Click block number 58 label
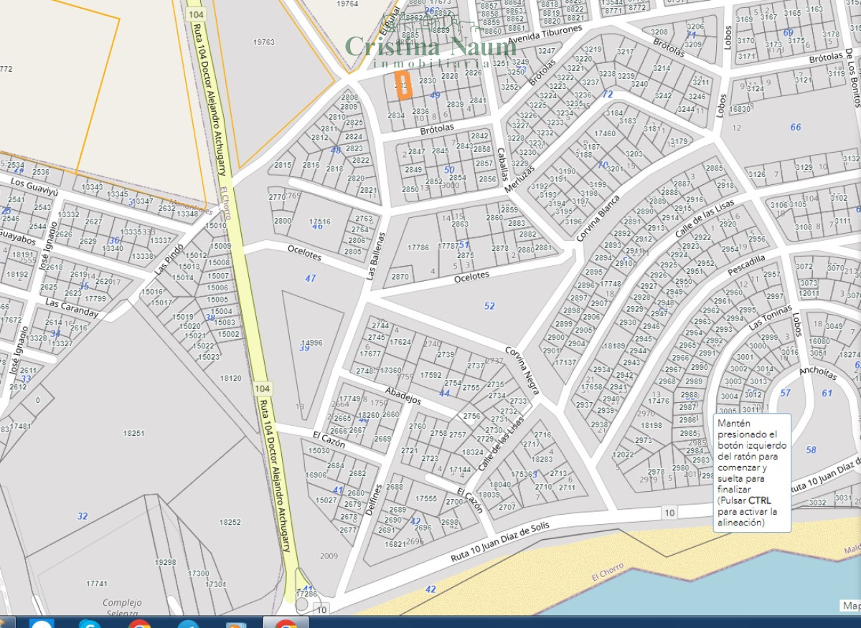The image size is (861, 628). click(811, 449)
